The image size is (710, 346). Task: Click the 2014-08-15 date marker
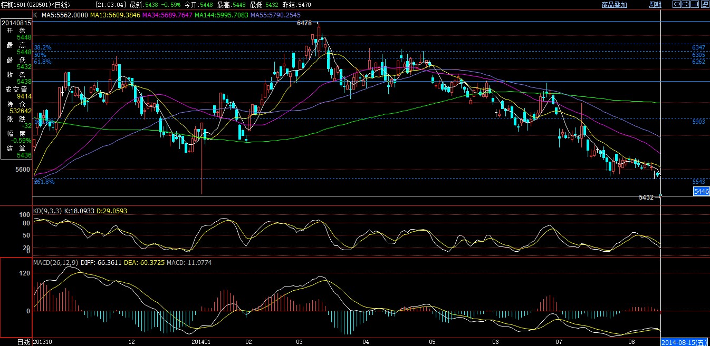[684, 342]
